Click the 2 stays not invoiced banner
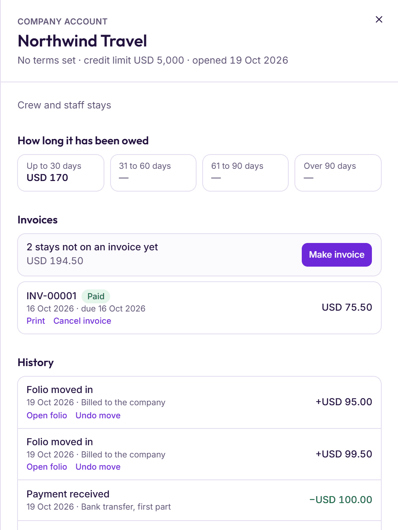The width and height of the screenshot is (398, 530). tap(199, 255)
